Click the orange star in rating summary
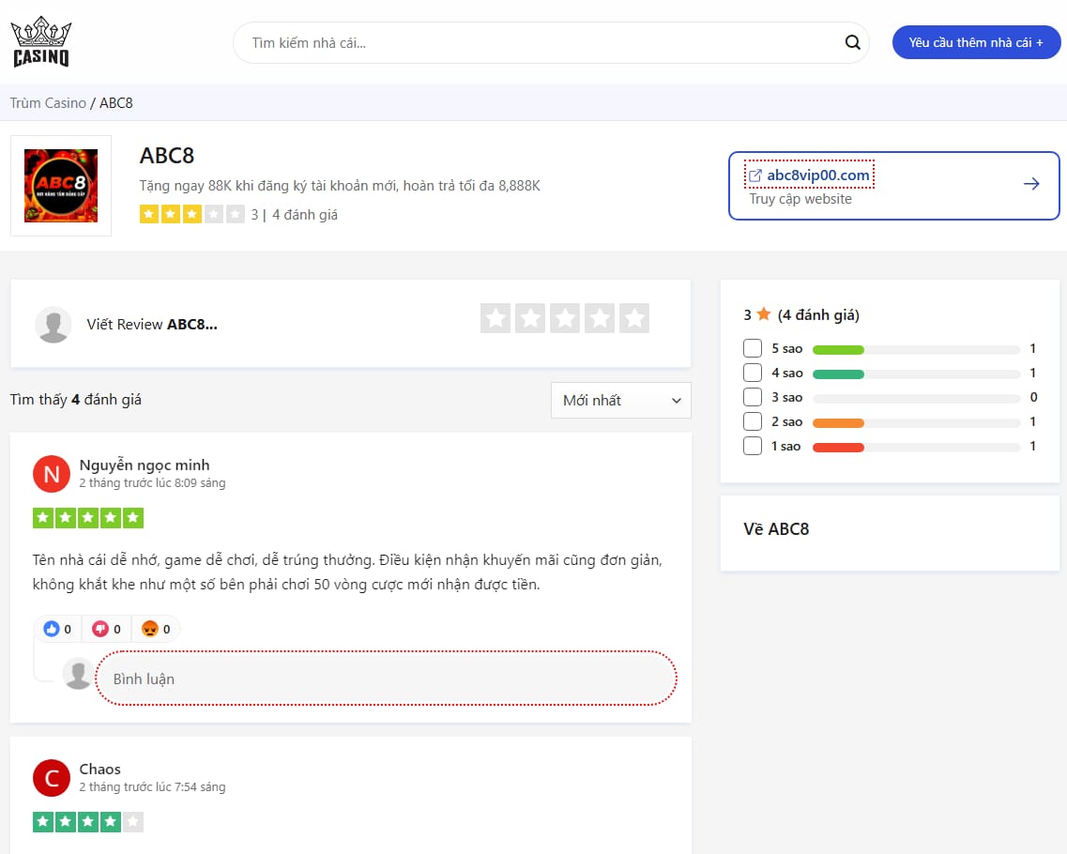 764,313
